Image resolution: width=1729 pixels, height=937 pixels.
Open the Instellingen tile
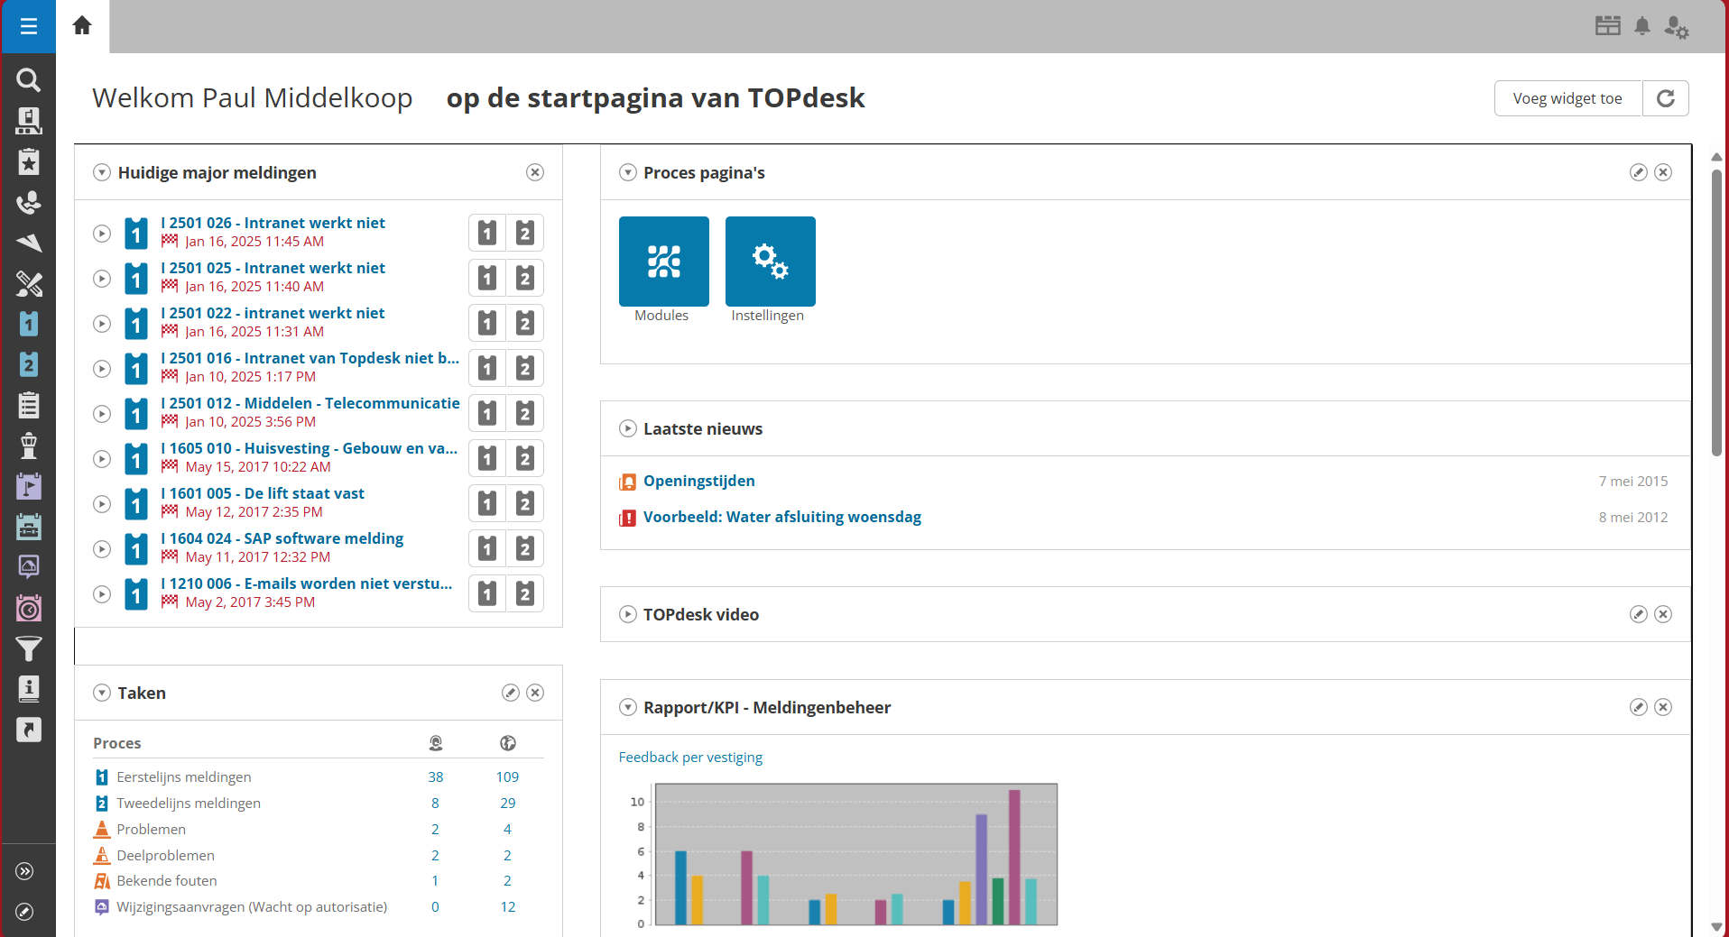tap(770, 262)
